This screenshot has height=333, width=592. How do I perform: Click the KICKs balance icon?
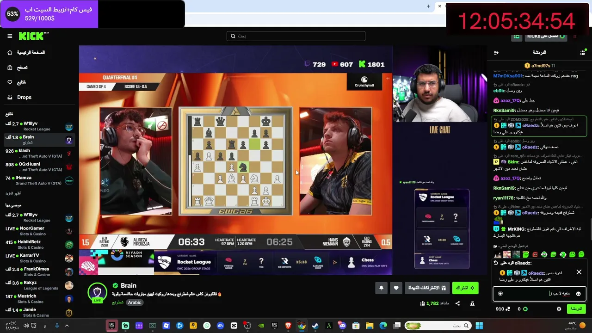point(525,309)
